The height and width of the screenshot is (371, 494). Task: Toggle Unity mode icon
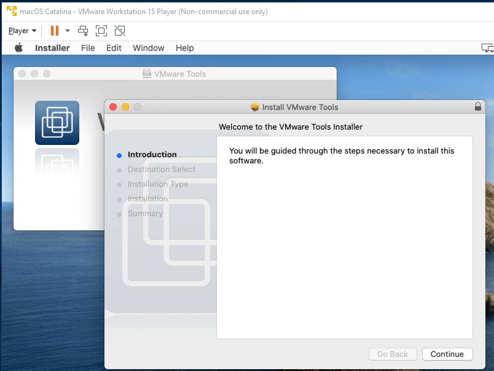tap(120, 31)
